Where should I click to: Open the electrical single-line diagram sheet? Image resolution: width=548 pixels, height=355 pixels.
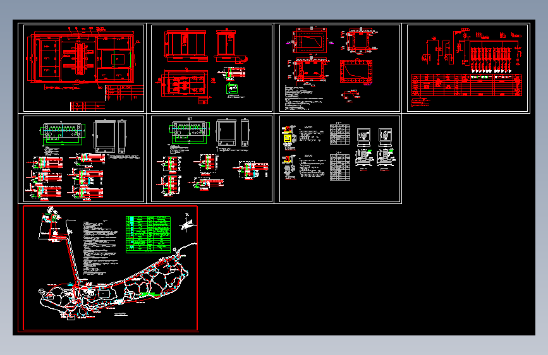click(468, 68)
